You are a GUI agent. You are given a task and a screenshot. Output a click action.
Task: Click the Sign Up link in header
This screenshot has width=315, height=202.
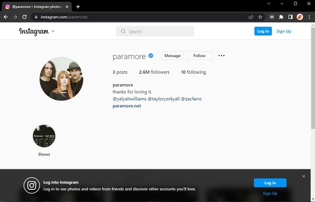[283, 31]
